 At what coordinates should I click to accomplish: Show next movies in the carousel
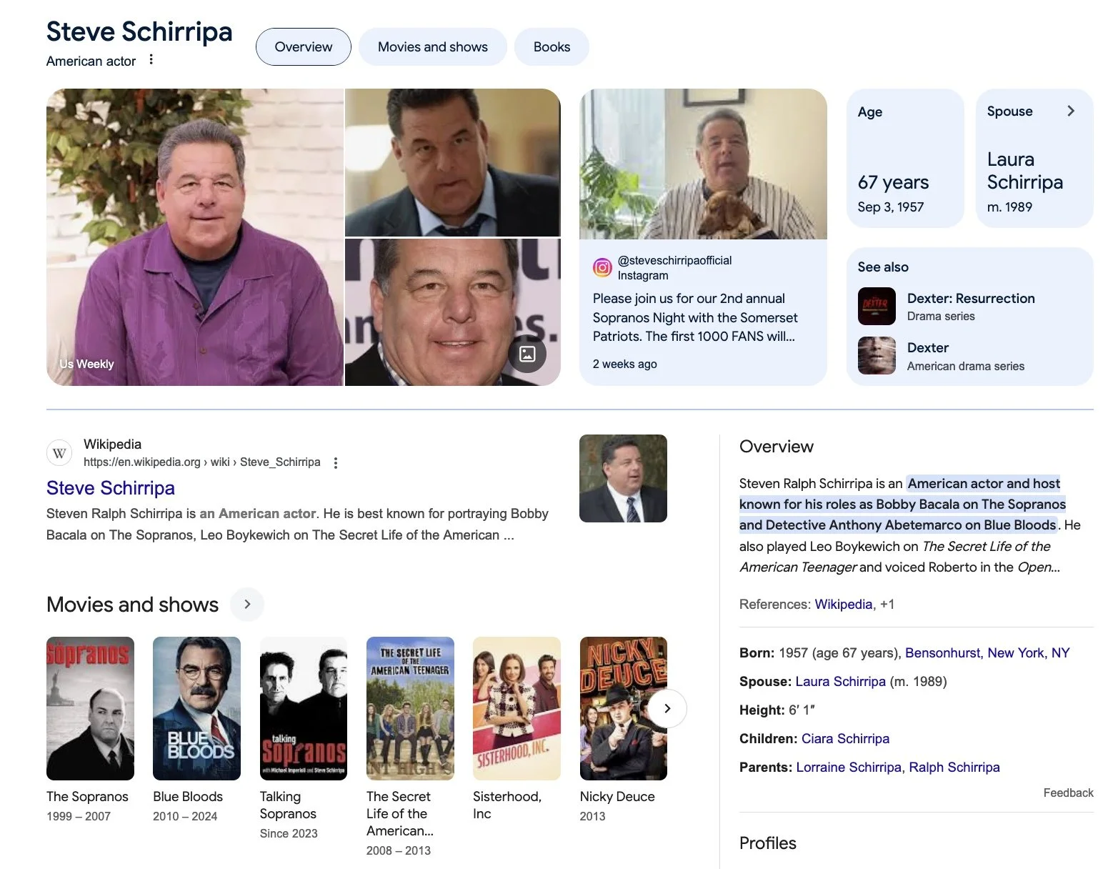click(667, 708)
